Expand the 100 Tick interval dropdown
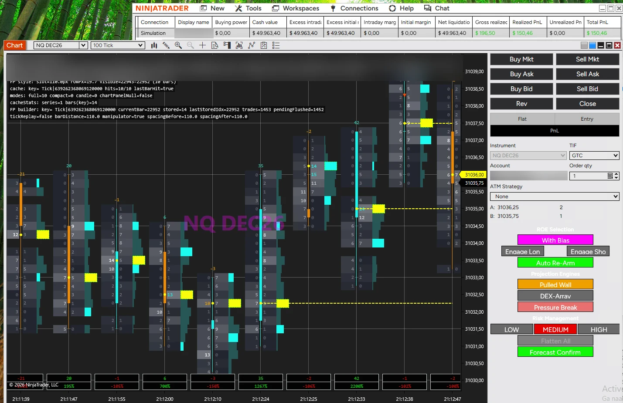Screen dimensions: 623x403 (118, 45)
